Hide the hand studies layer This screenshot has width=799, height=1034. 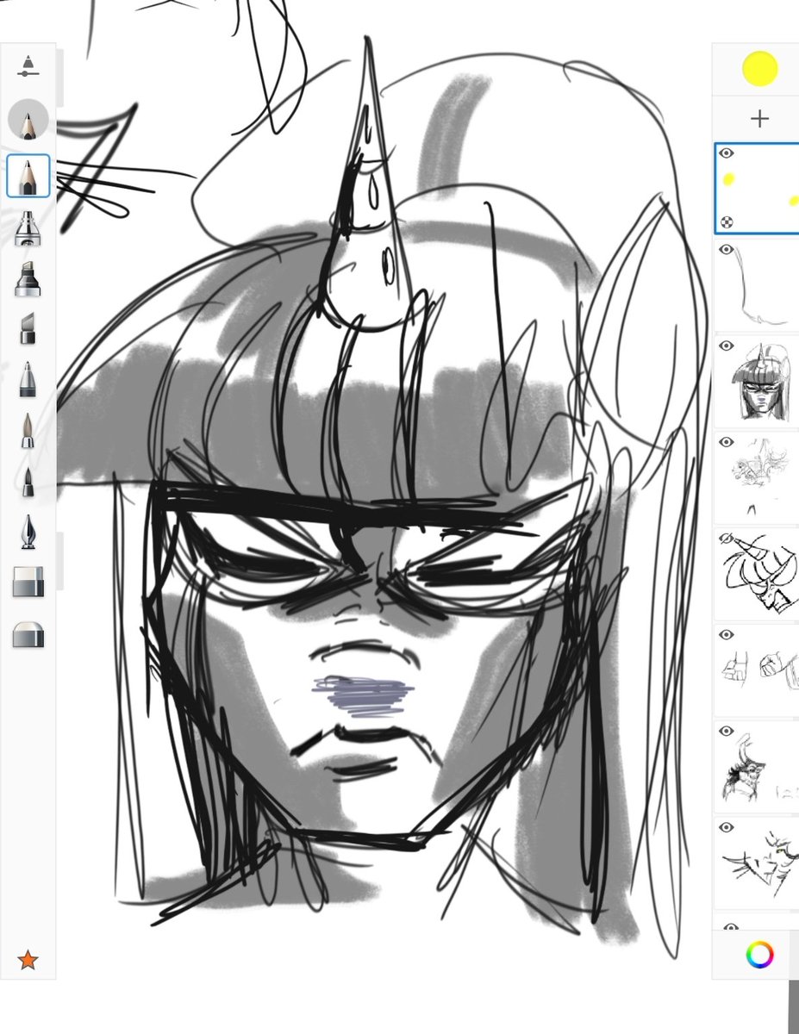(x=727, y=635)
